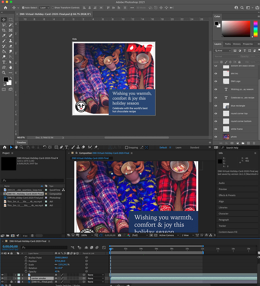Expand the center smoke layer properties
The height and width of the screenshot is (286, 260).
[x=15, y=278]
